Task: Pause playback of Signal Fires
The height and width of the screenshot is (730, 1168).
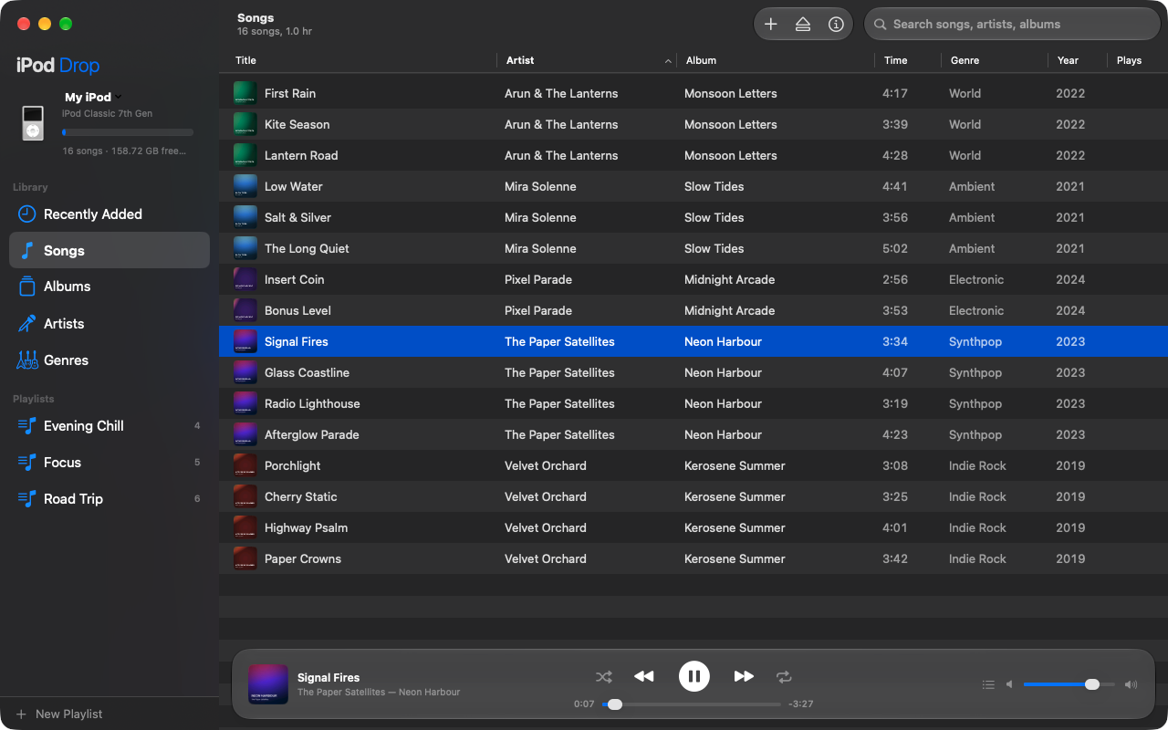Action: [694, 676]
